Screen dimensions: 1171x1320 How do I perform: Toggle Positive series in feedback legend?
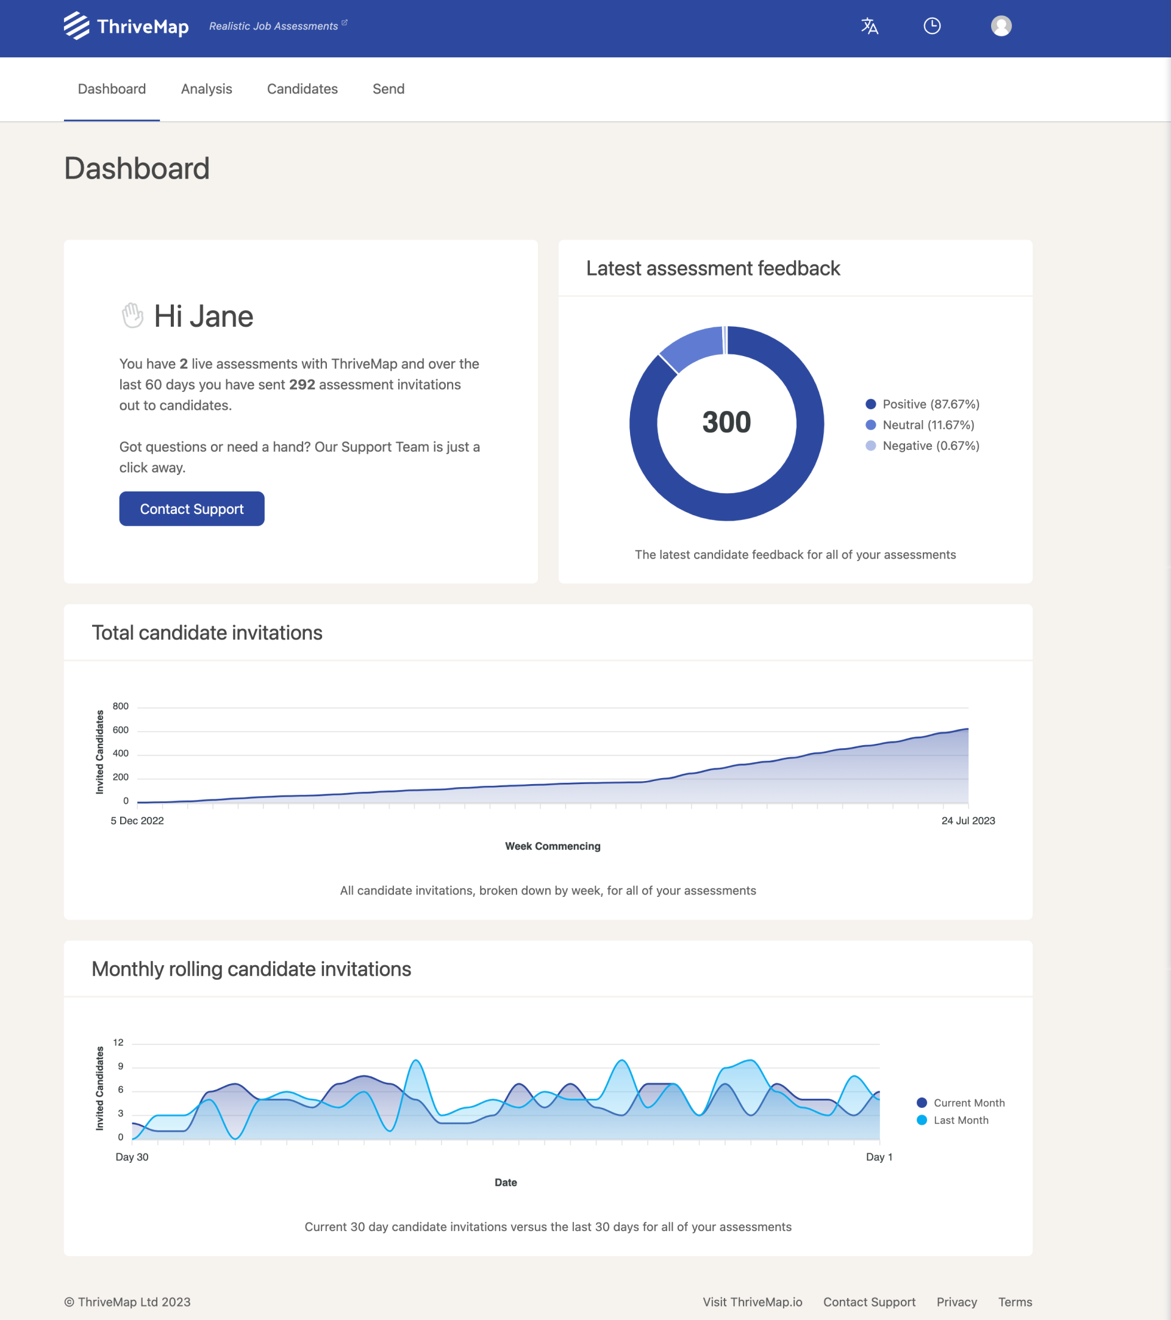(x=930, y=404)
